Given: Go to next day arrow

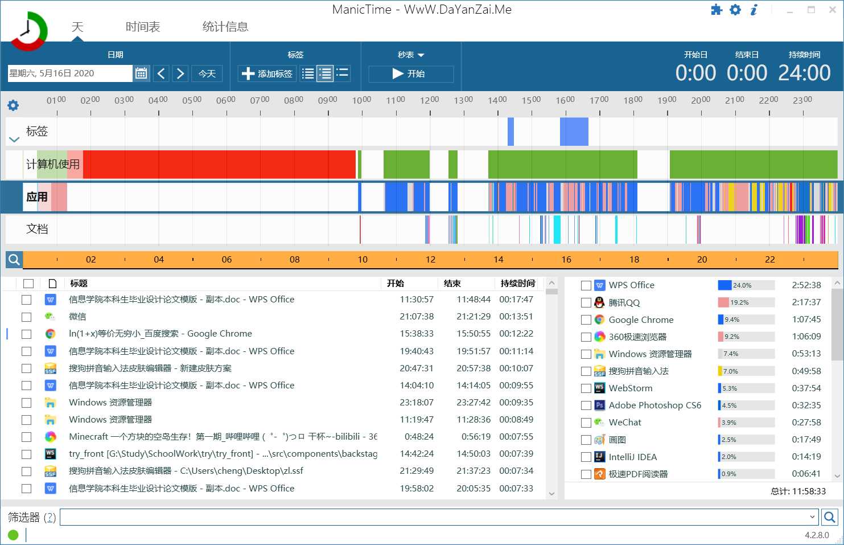Looking at the screenshot, I should click(180, 73).
